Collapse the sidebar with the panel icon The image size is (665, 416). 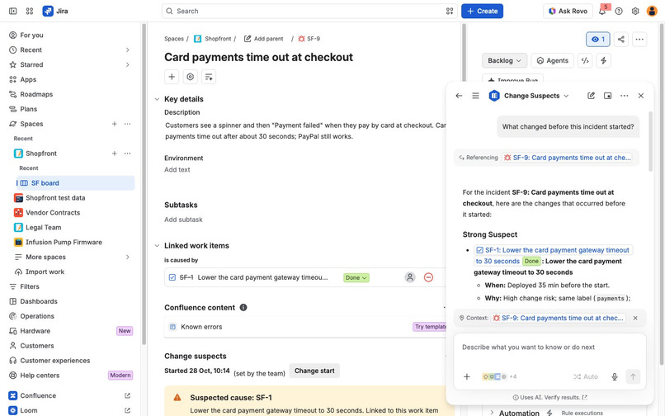(12, 11)
